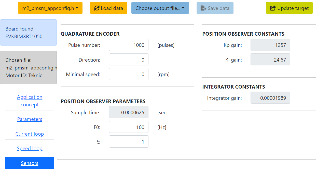Select the ξ damping input field
This screenshot has width=316, height=171.
pos(129,142)
